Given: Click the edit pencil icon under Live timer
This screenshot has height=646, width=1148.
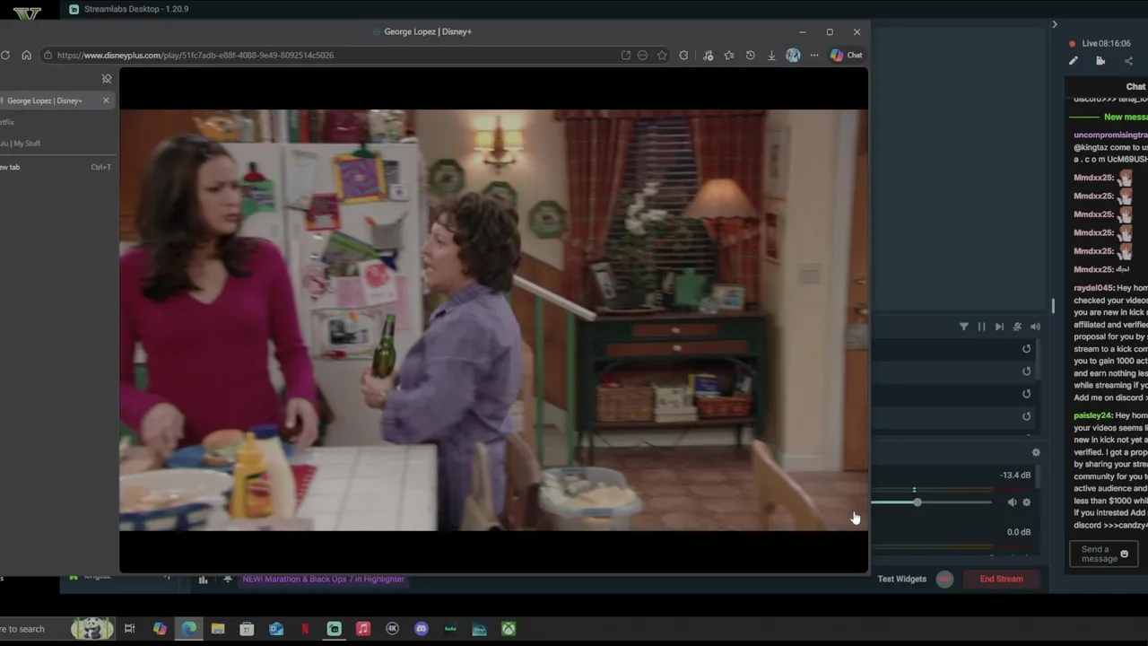Looking at the screenshot, I should (x=1074, y=61).
